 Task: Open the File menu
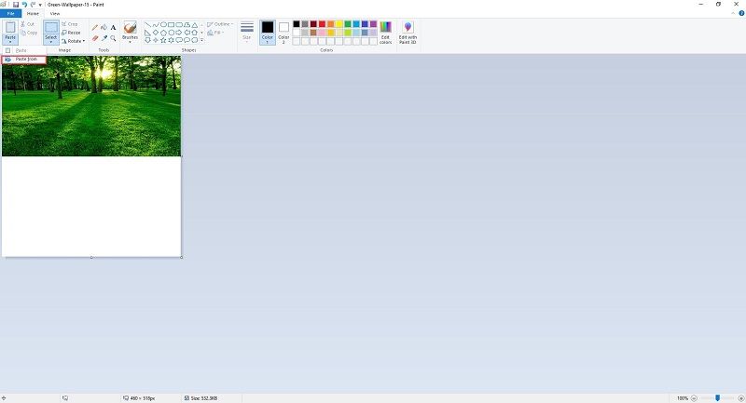(x=10, y=14)
